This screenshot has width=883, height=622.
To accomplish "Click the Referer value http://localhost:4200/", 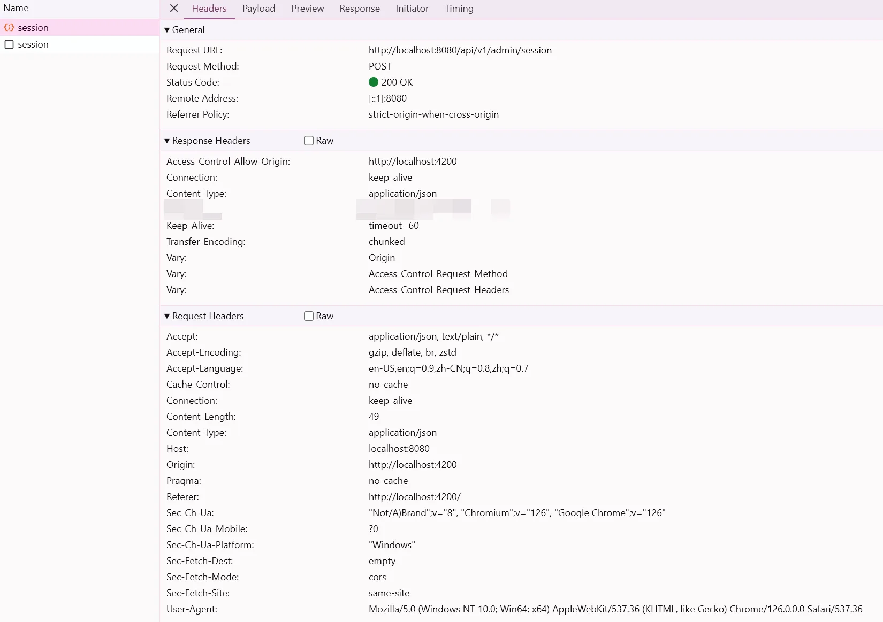I will [415, 497].
